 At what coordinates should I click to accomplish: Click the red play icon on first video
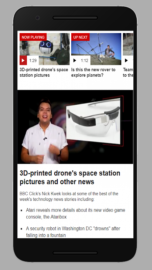[23, 60]
